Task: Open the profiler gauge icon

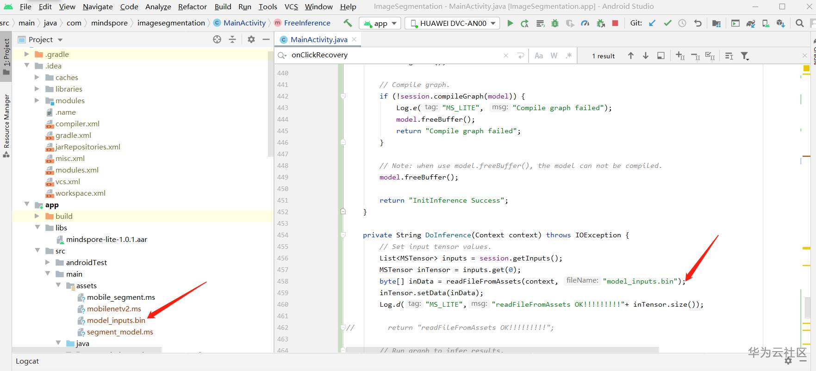Action: point(585,23)
